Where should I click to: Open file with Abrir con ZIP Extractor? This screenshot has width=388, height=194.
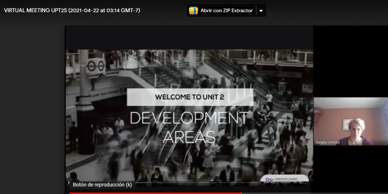tap(221, 11)
